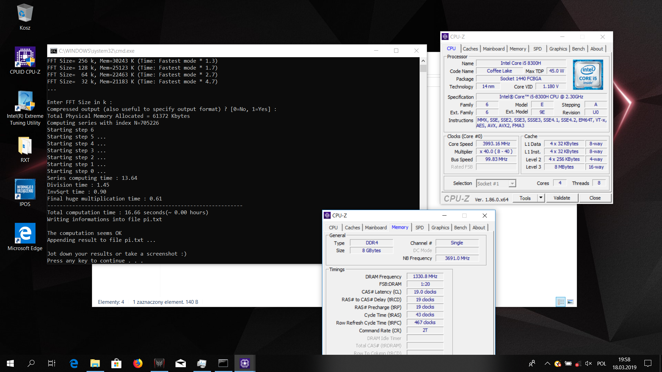
Task: Open About tab in lower CPU-Z window
Action: click(479, 228)
